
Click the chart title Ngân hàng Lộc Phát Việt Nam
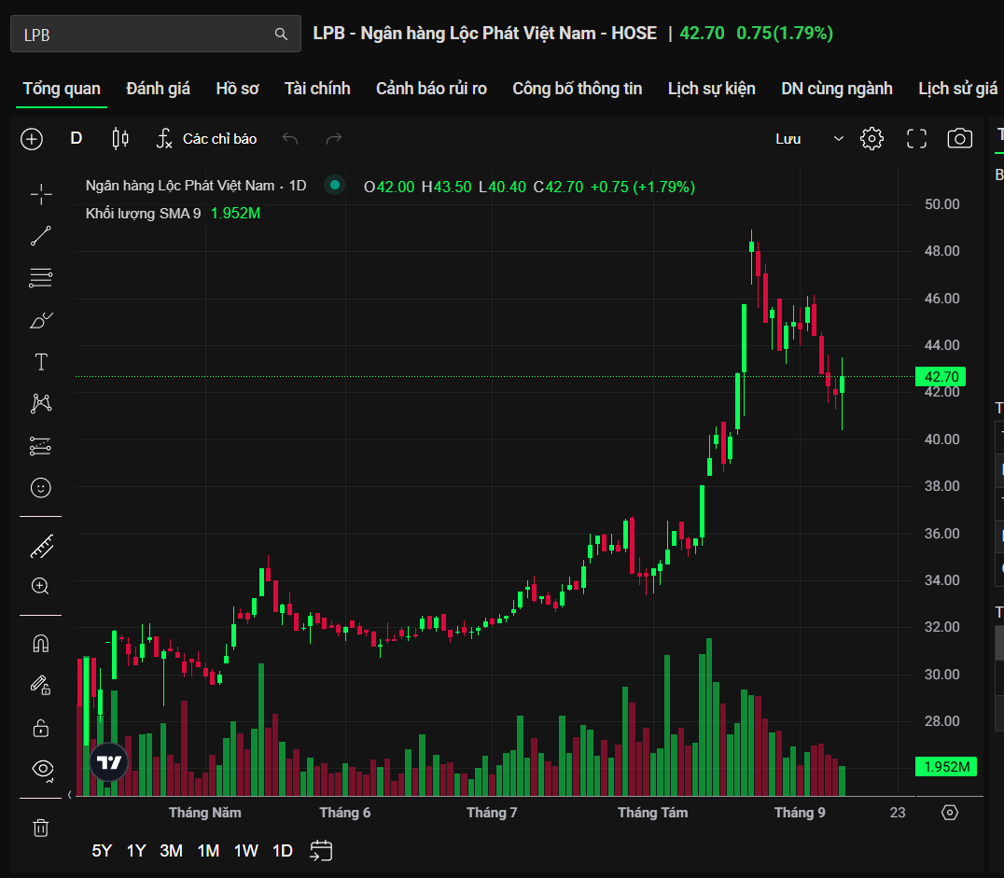(x=180, y=186)
